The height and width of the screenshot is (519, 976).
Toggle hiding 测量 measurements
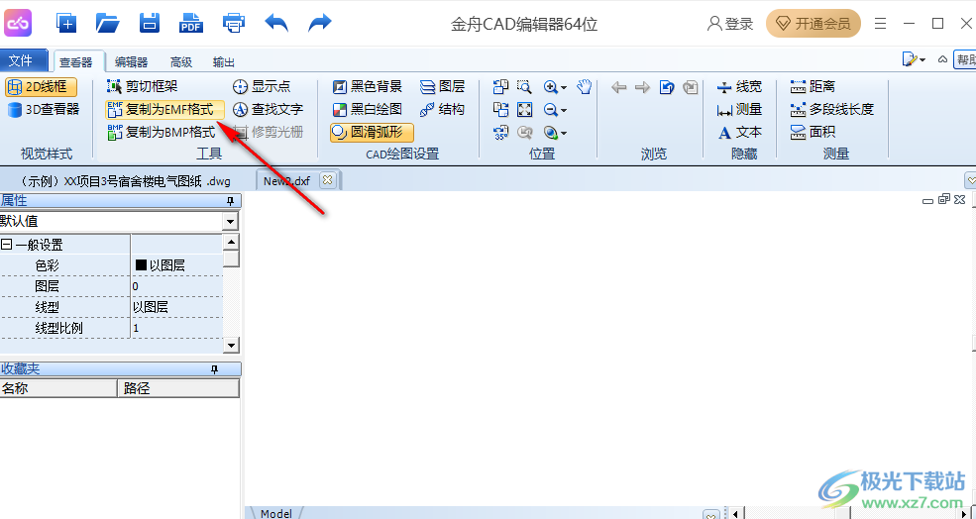click(739, 110)
